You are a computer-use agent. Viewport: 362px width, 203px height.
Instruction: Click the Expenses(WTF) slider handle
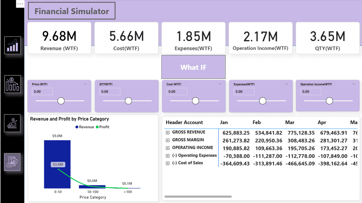262,101
